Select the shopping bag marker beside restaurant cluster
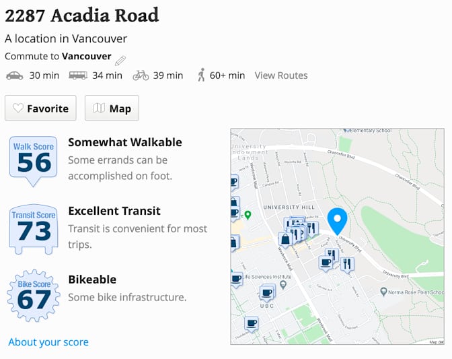Screen dimensions: 452x359 coord(285,238)
